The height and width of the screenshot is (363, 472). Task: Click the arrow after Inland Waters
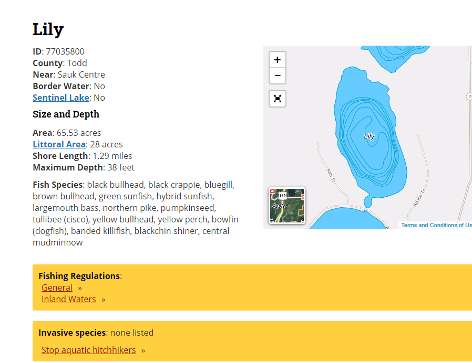click(104, 300)
